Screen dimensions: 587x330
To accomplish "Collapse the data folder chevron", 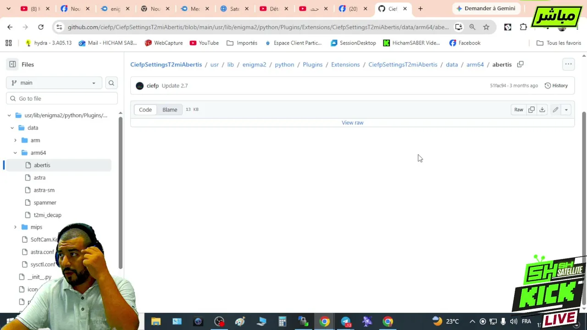I will pos(12,128).
